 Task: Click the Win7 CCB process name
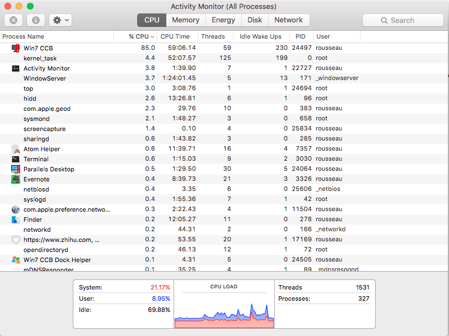[x=38, y=48]
